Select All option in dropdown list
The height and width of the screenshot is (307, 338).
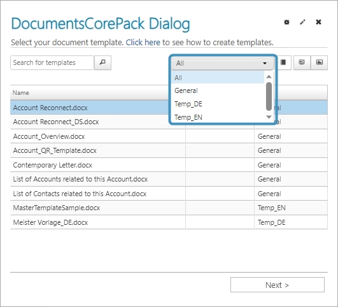(x=218, y=78)
